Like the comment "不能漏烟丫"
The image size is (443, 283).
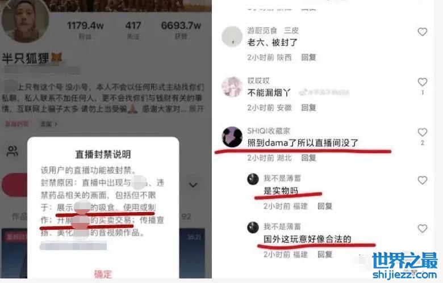423,82
